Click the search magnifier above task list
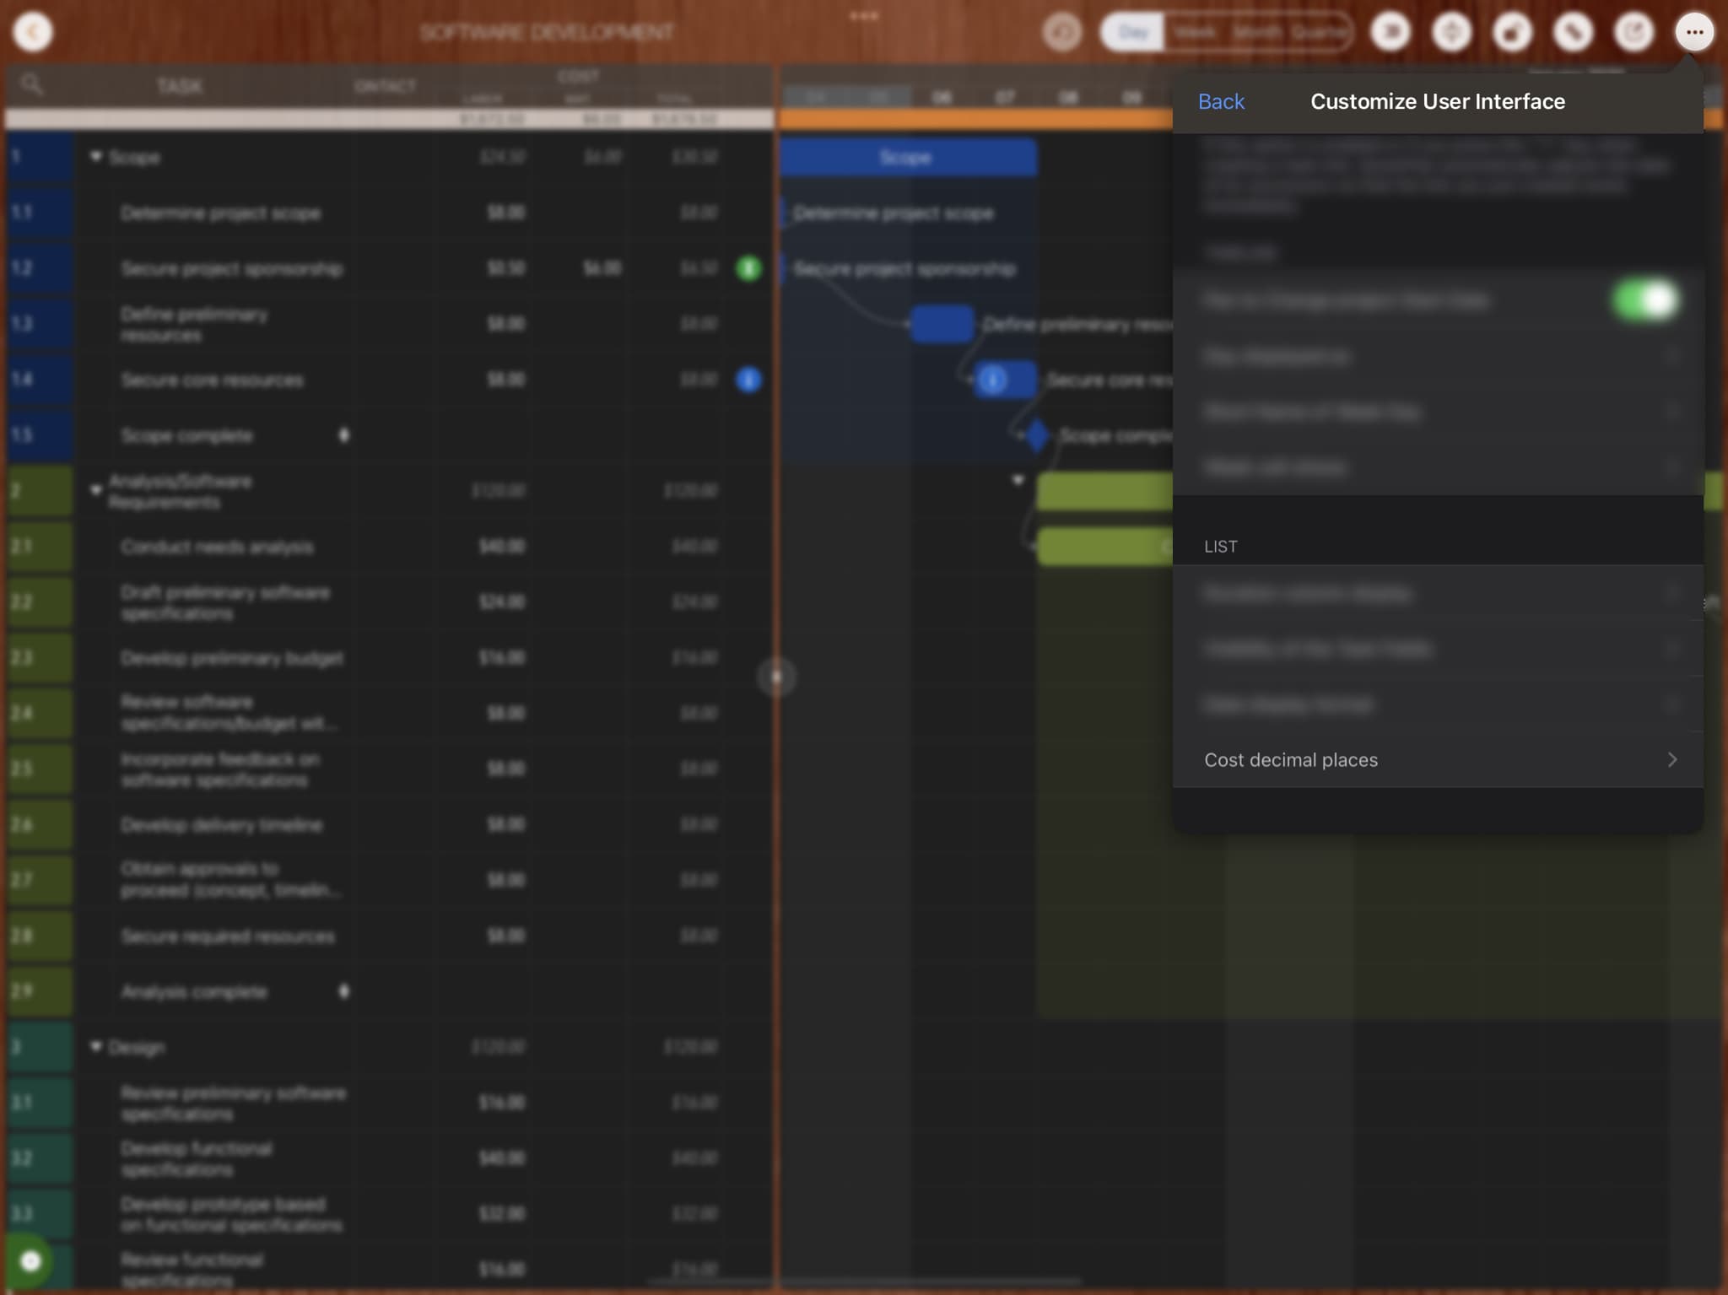Image resolution: width=1728 pixels, height=1295 pixels. (x=32, y=84)
